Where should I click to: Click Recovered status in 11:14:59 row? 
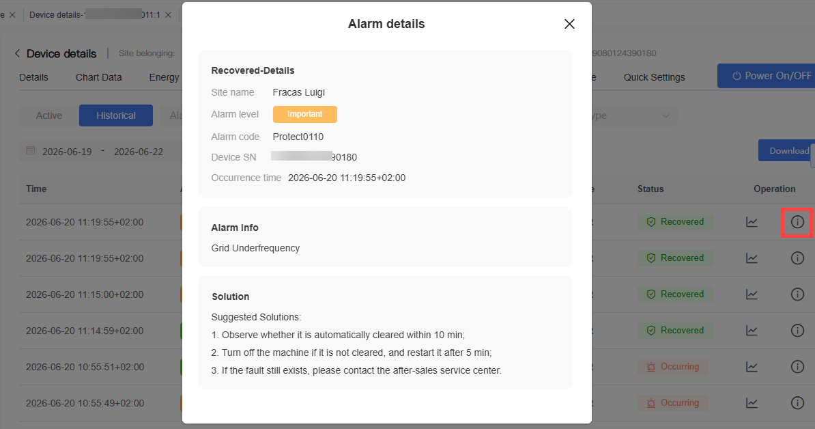(x=675, y=330)
